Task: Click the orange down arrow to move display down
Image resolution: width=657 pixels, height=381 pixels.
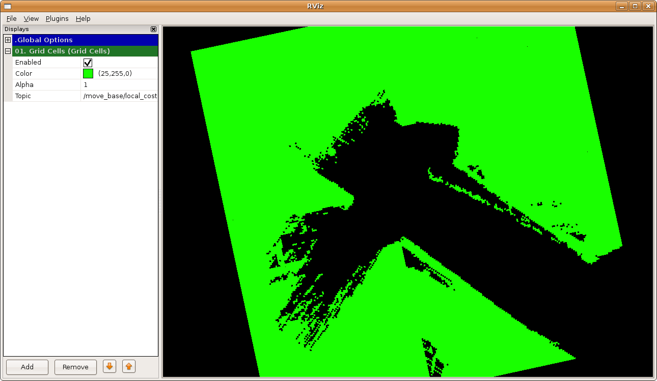Action: [109, 366]
